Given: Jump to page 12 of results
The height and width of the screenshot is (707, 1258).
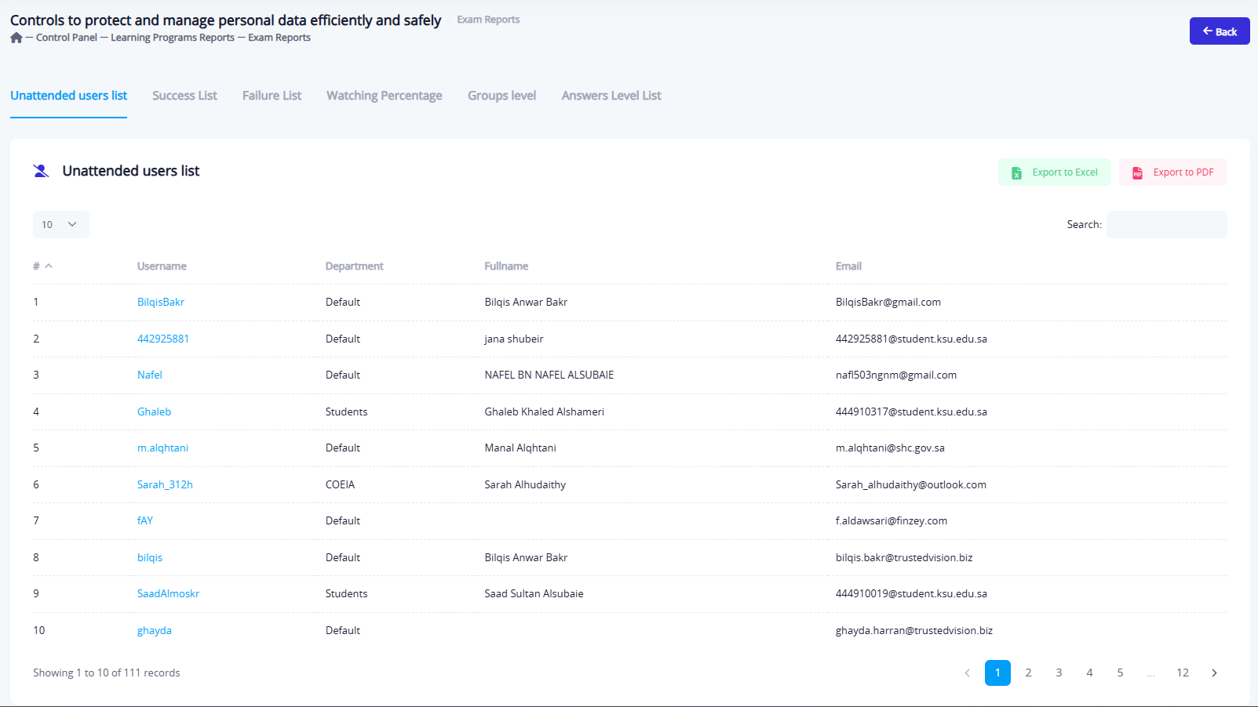Looking at the screenshot, I should tap(1182, 673).
